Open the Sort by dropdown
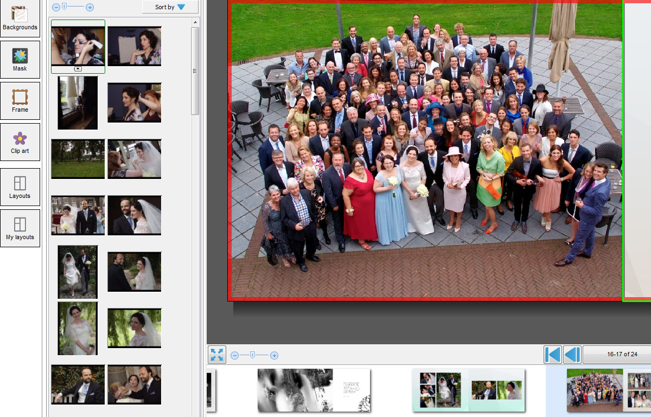 (170, 7)
